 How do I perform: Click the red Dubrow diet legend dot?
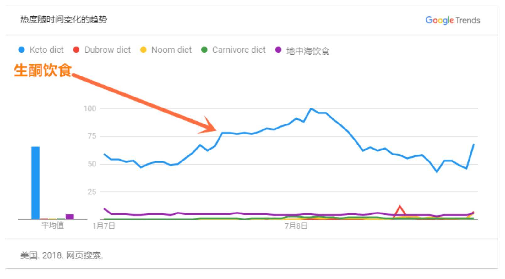(x=76, y=50)
